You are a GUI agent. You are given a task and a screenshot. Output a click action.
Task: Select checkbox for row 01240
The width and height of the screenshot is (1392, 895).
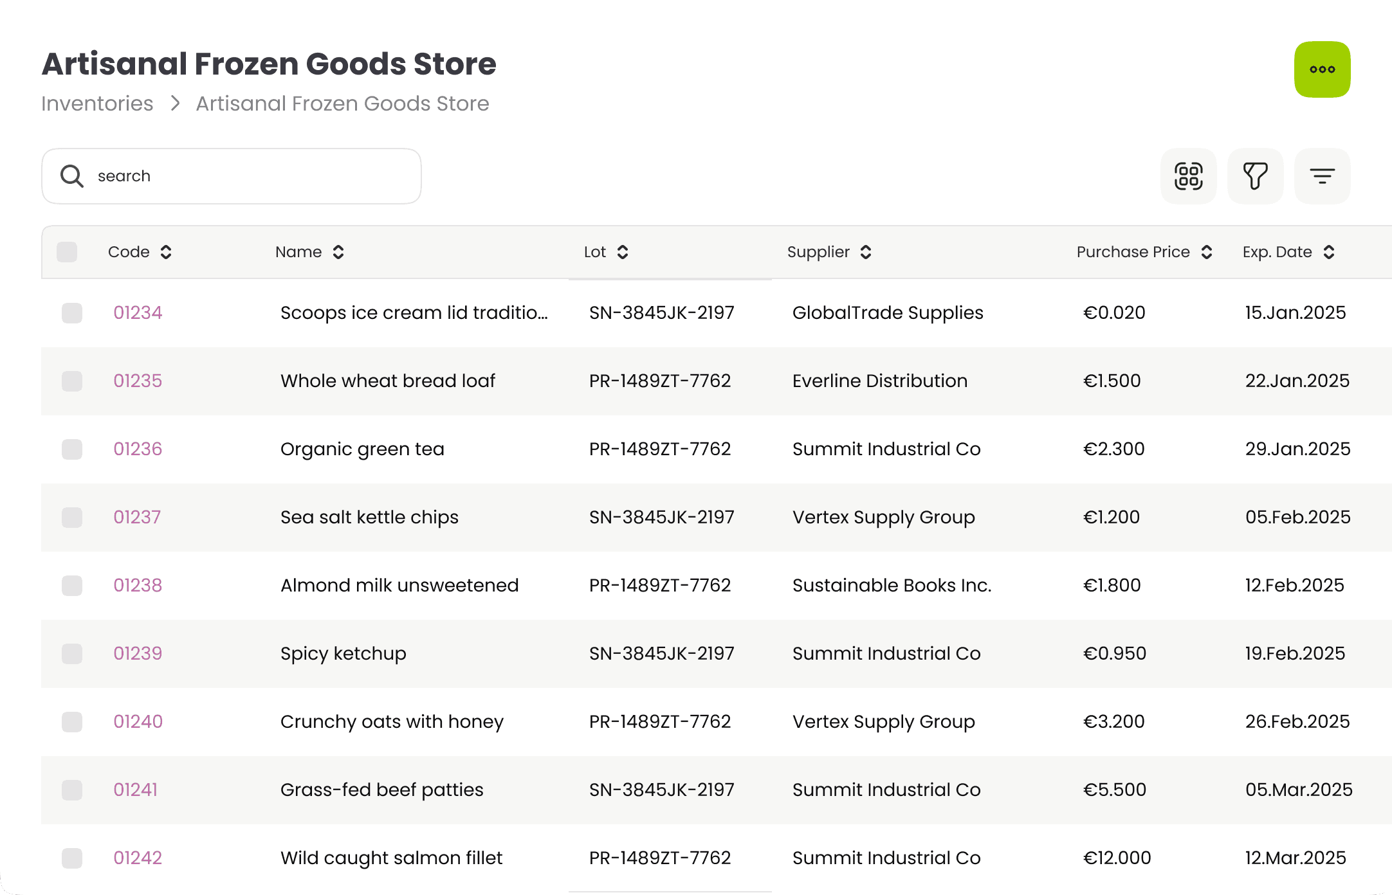pos(72,722)
